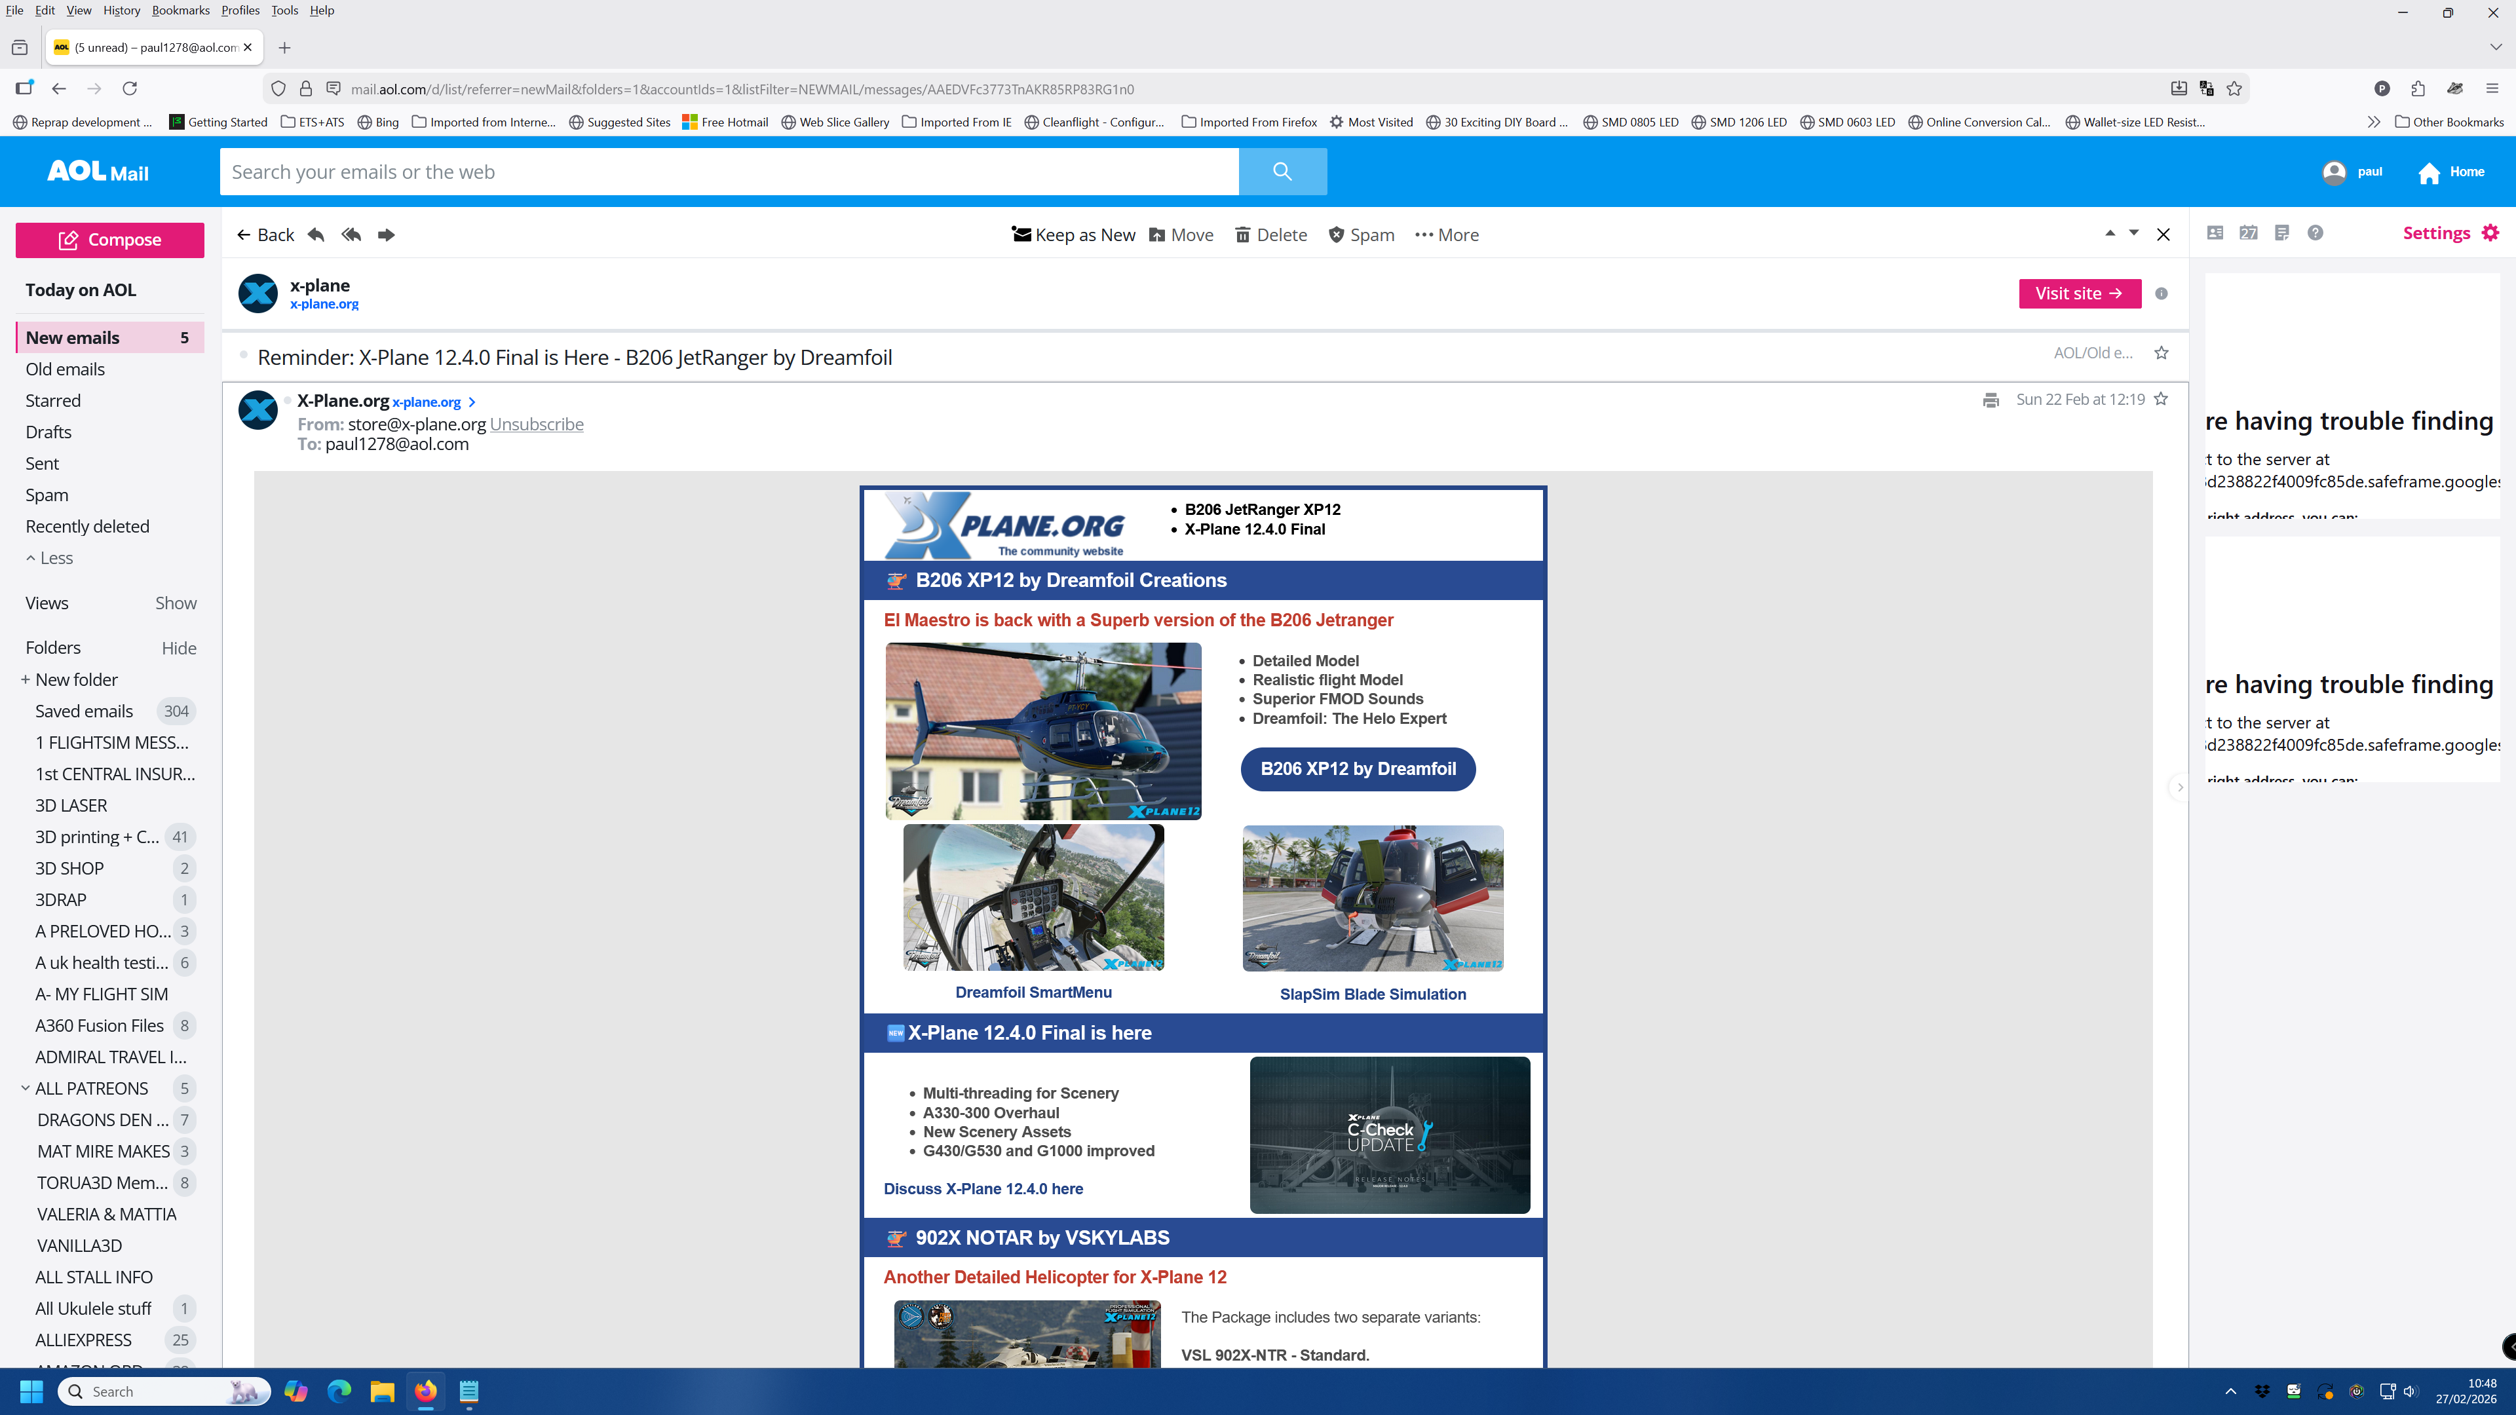Select the Old emails folder
2516x1415 pixels.
tap(64, 369)
